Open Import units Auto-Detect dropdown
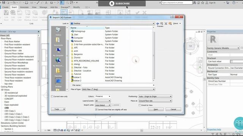 (x=103, y=105)
